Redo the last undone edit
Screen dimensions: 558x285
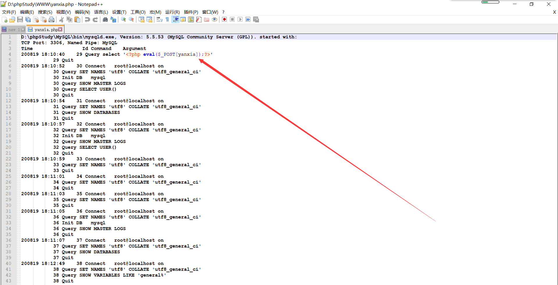pos(95,19)
